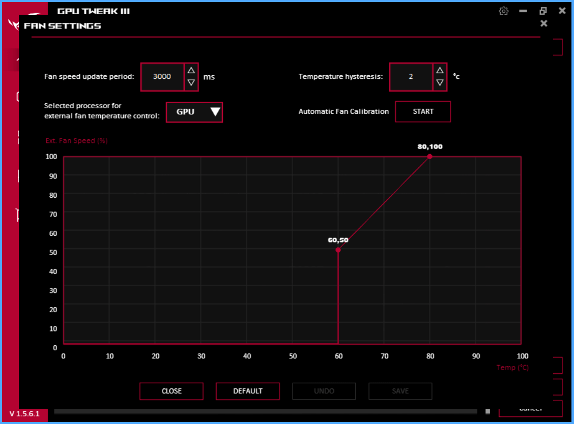574x424 pixels.
Task: Click the Fan speed update period label
Action: click(89, 76)
